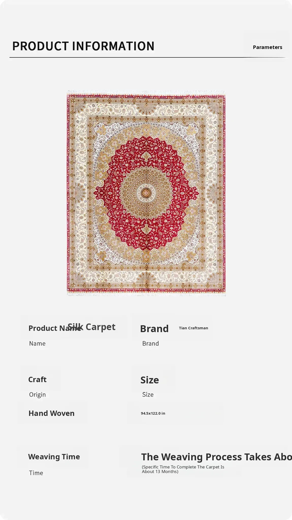Select the Tian Craftsman brand value
Image resolution: width=292 pixels, height=520 pixels.
(193, 328)
